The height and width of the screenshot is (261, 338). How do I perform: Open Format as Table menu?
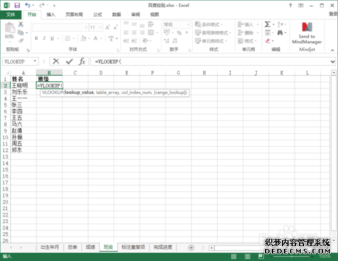213,33
